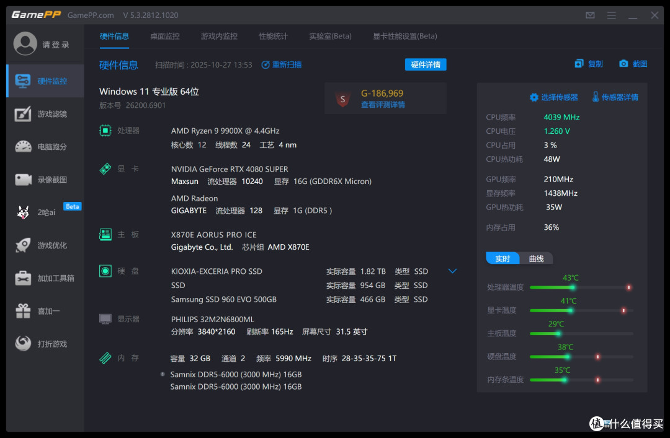Click the 显示器 monitor icon
Viewport: 670px width, 438px height.
click(x=105, y=319)
